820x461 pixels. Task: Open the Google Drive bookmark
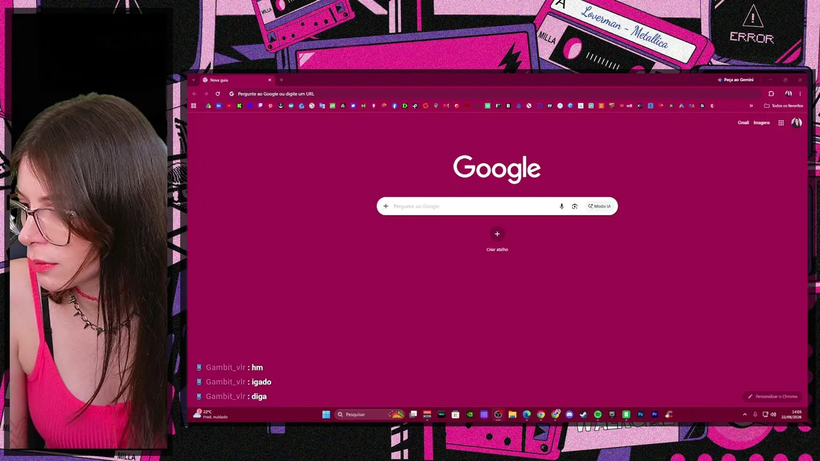(x=208, y=106)
